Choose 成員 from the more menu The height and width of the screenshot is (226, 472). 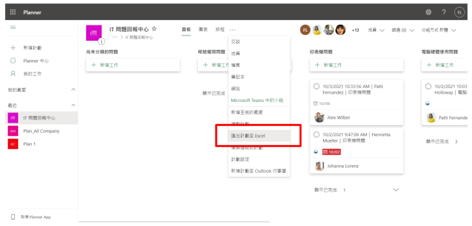pyautogui.click(x=259, y=54)
